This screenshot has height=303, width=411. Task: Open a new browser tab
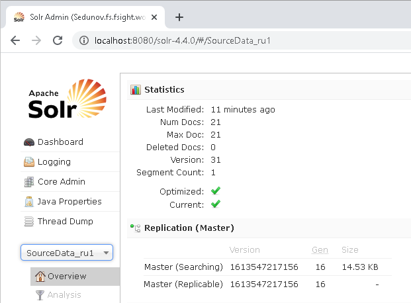coord(179,17)
